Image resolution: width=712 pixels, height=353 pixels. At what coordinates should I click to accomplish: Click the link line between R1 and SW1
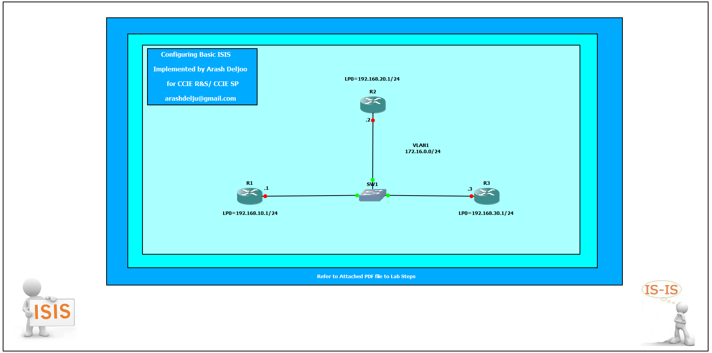311,196
